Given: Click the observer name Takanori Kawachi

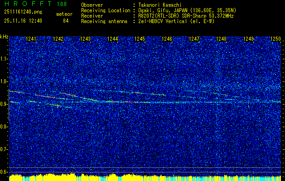Looking at the screenshot, I should (159, 5).
